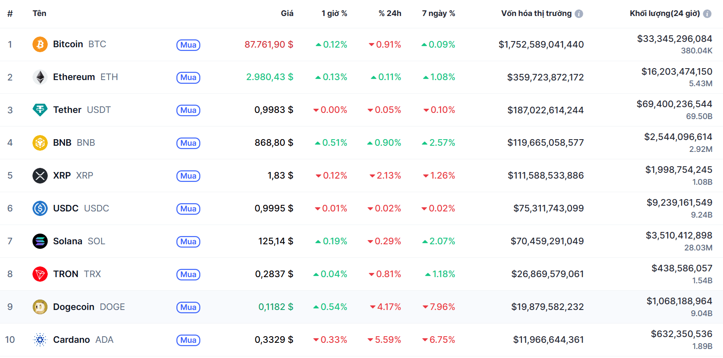Sort by the # rank column header
This screenshot has width=723, height=358.
coord(10,14)
